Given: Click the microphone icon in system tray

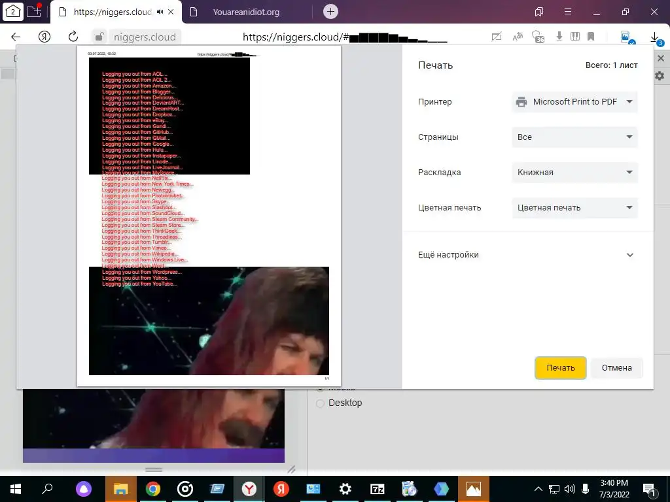Looking at the screenshot, I should coord(586,489).
